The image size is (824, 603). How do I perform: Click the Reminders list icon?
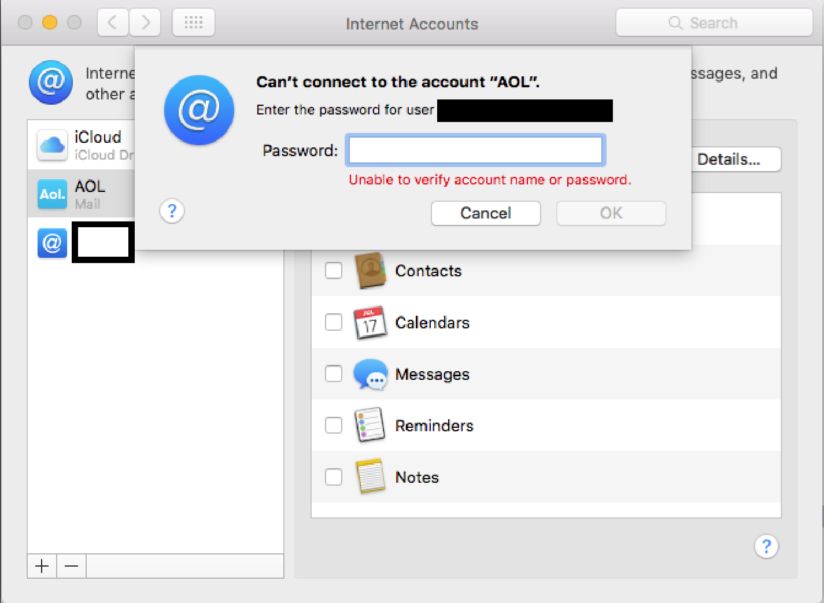[x=370, y=425]
